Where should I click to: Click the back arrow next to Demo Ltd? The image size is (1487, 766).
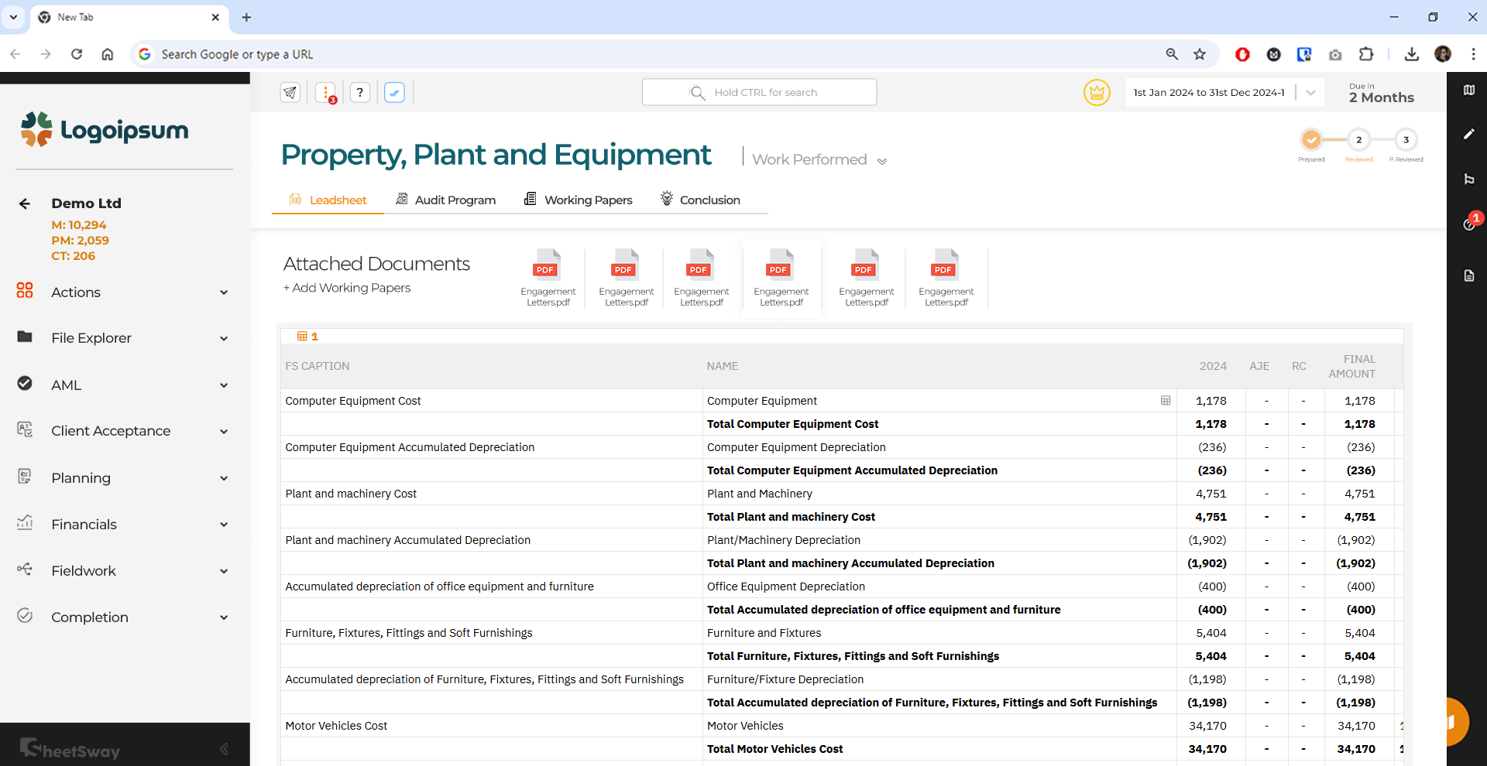click(x=24, y=203)
